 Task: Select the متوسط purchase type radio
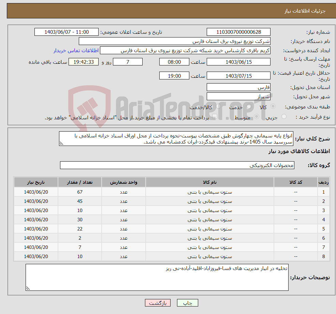tap(257, 117)
